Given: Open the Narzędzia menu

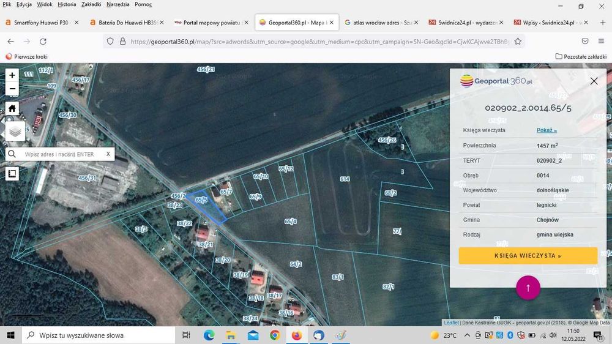Looking at the screenshot, I should tap(118, 4).
